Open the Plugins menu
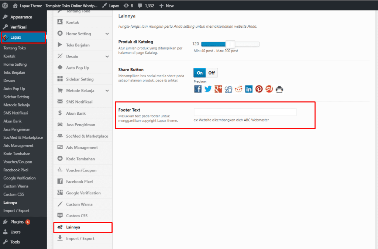 pyautogui.click(x=18, y=222)
